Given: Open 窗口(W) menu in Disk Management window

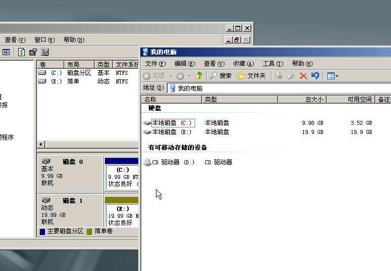Looking at the screenshot, I should [x=45, y=40].
